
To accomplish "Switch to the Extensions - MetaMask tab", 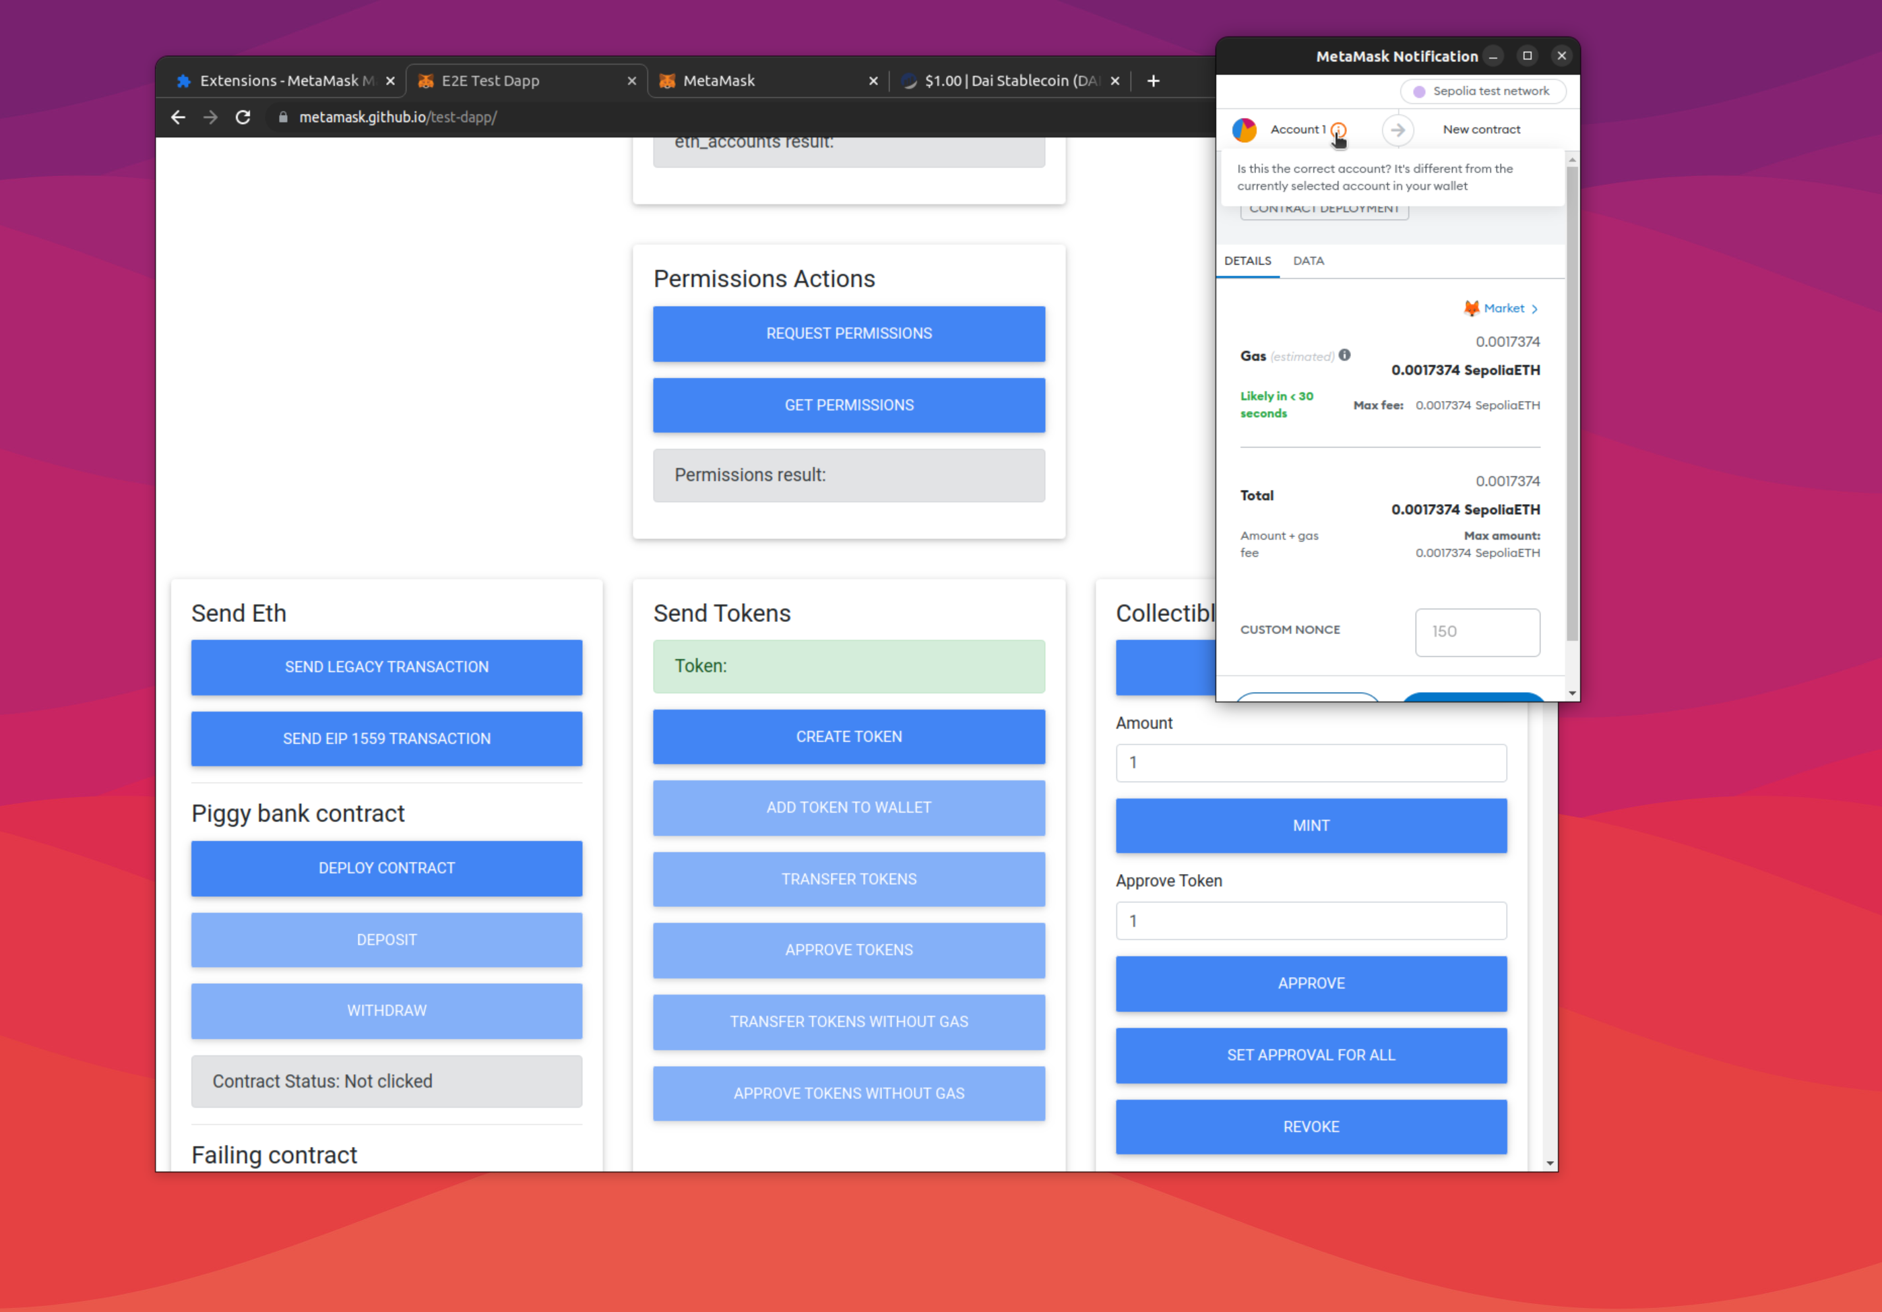I will pos(279,80).
